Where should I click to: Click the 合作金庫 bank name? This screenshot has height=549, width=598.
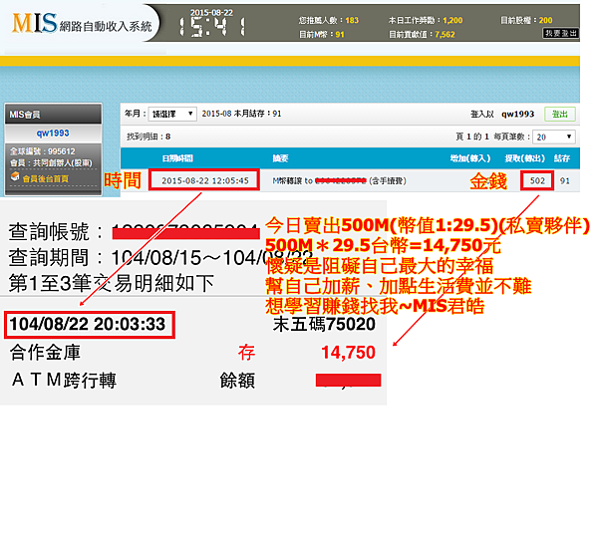point(46,352)
